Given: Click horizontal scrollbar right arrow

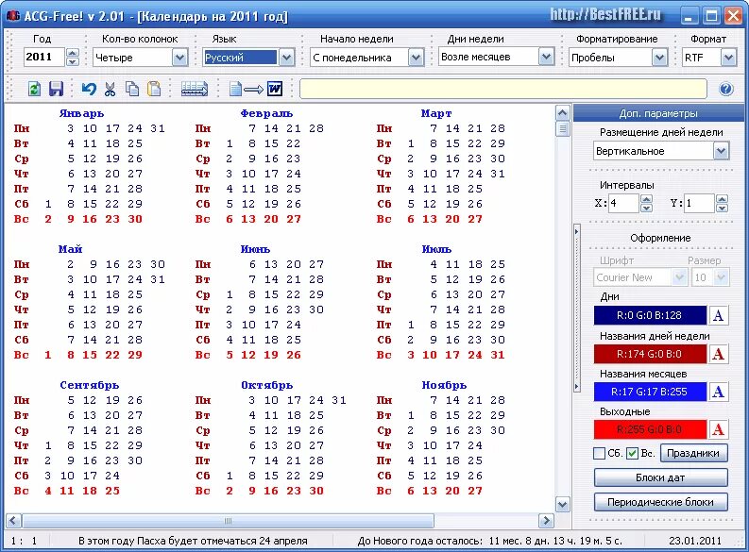Looking at the screenshot, I should pos(546,521).
